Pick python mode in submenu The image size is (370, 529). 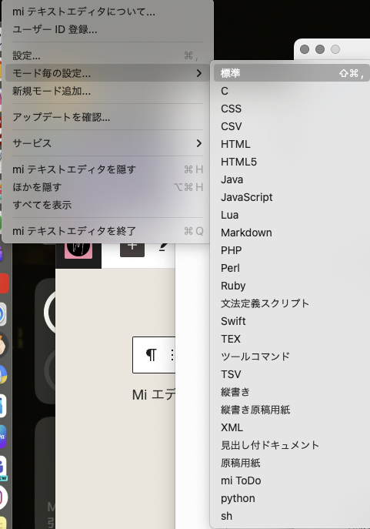click(292, 498)
